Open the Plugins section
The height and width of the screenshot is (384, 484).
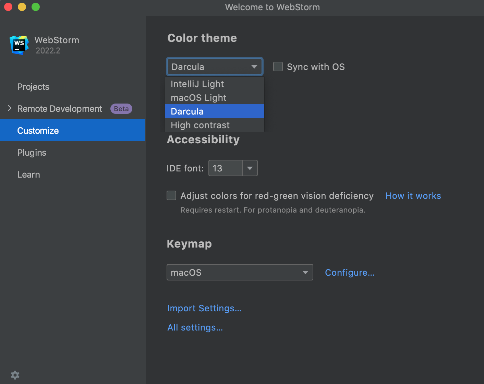[x=32, y=152]
